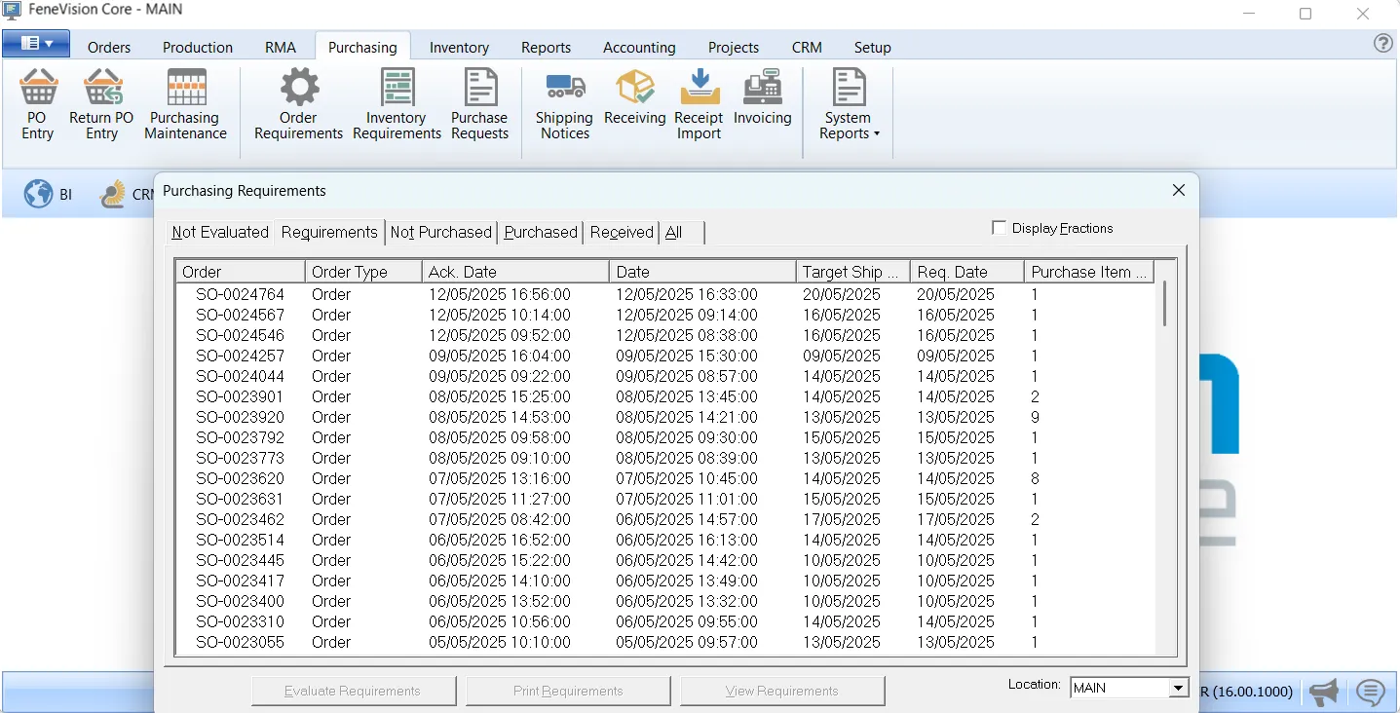Screen dimensions: 1400x713
Task: Open Purchase Requests document icon
Action: 480,88
